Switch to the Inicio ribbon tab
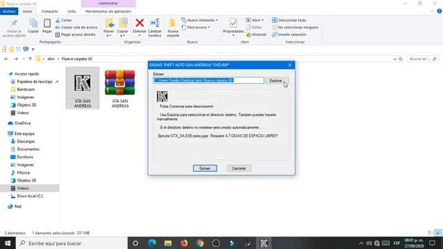This screenshot has height=249, width=443. 28,11
